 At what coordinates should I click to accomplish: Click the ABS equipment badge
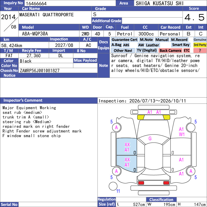click(x=126, y=45)
